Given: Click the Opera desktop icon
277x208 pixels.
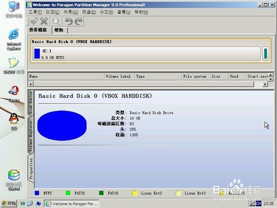Looking at the screenshot, I should click(x=14, y=94).
